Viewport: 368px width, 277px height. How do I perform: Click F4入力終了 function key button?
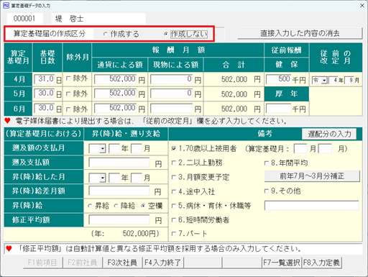pos(162,263)
